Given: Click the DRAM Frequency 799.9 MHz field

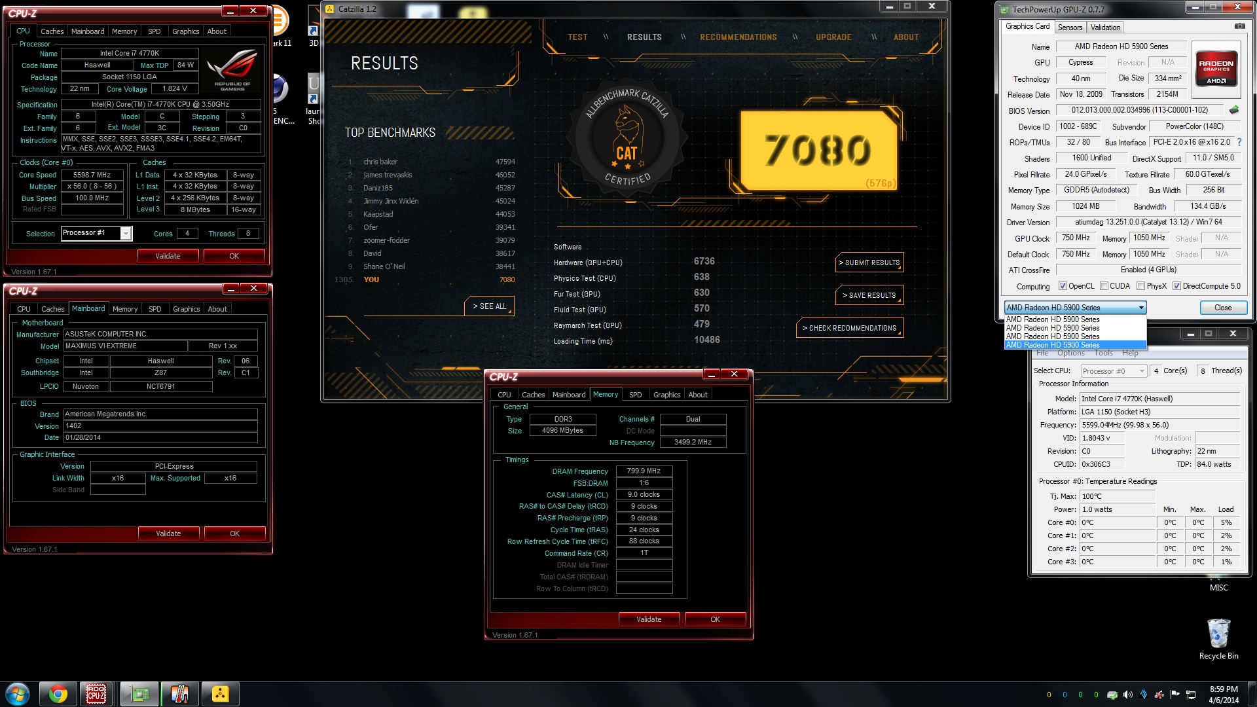Looking at the screenshot, I should coord(644,471).
